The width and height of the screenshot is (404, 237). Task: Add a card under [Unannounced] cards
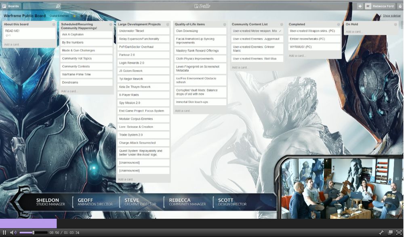pyautogui.click(x=126, y=179)
